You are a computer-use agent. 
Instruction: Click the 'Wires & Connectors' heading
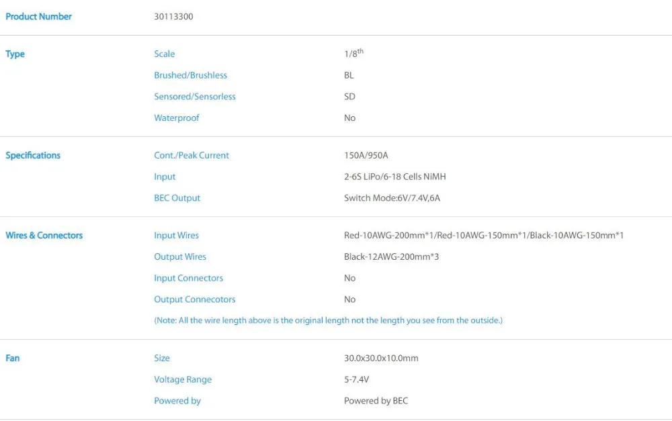tap(44, 236)
